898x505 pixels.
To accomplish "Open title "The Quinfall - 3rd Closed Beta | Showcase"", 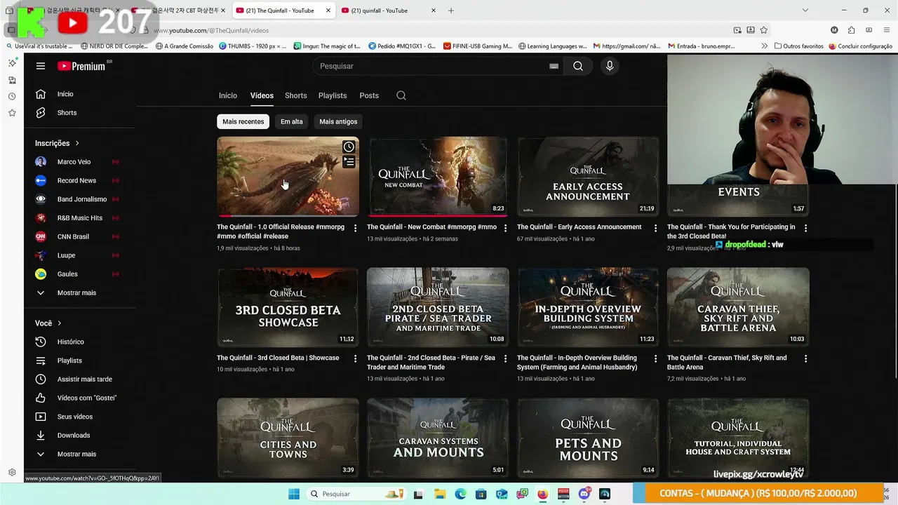I will pyautogui.click(x=278, y=358).
